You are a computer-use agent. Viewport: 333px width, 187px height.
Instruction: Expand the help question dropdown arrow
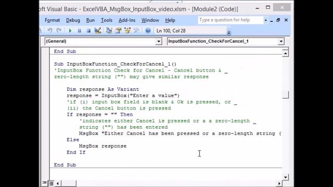(x=265, y=20)
